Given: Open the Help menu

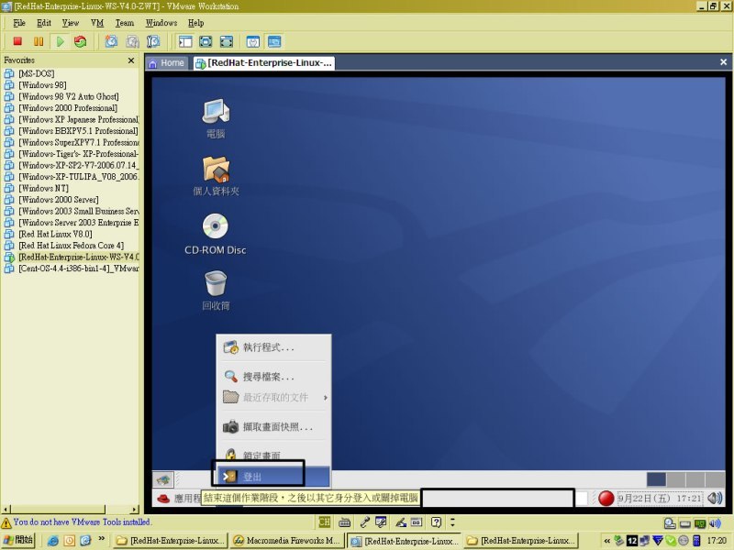Looking at the screenshot, I should [x=196, y=23].
